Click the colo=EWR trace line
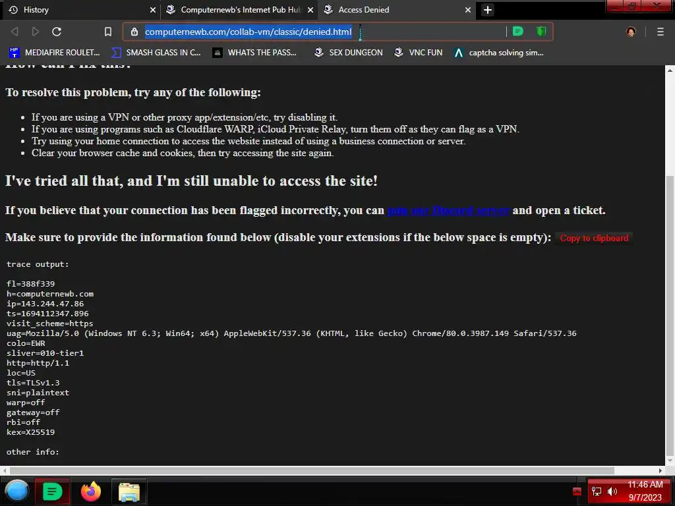675x506 pixels. tap(26, 343)
